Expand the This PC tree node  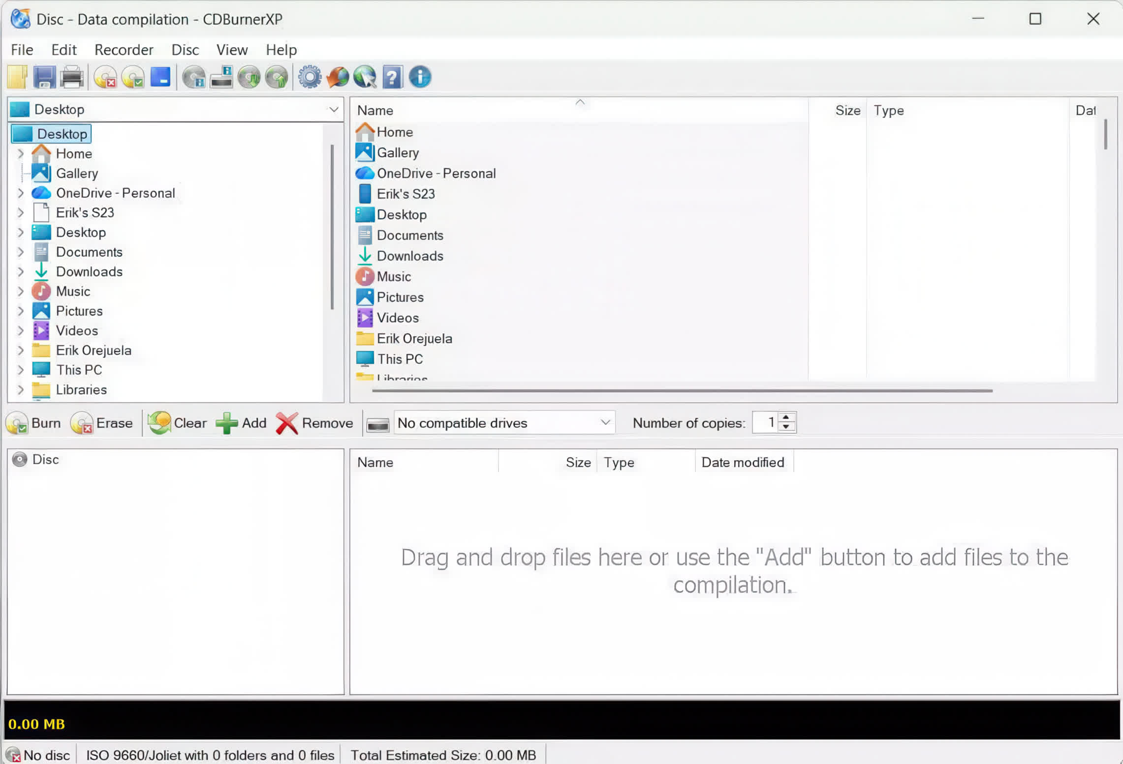[20, 370]
